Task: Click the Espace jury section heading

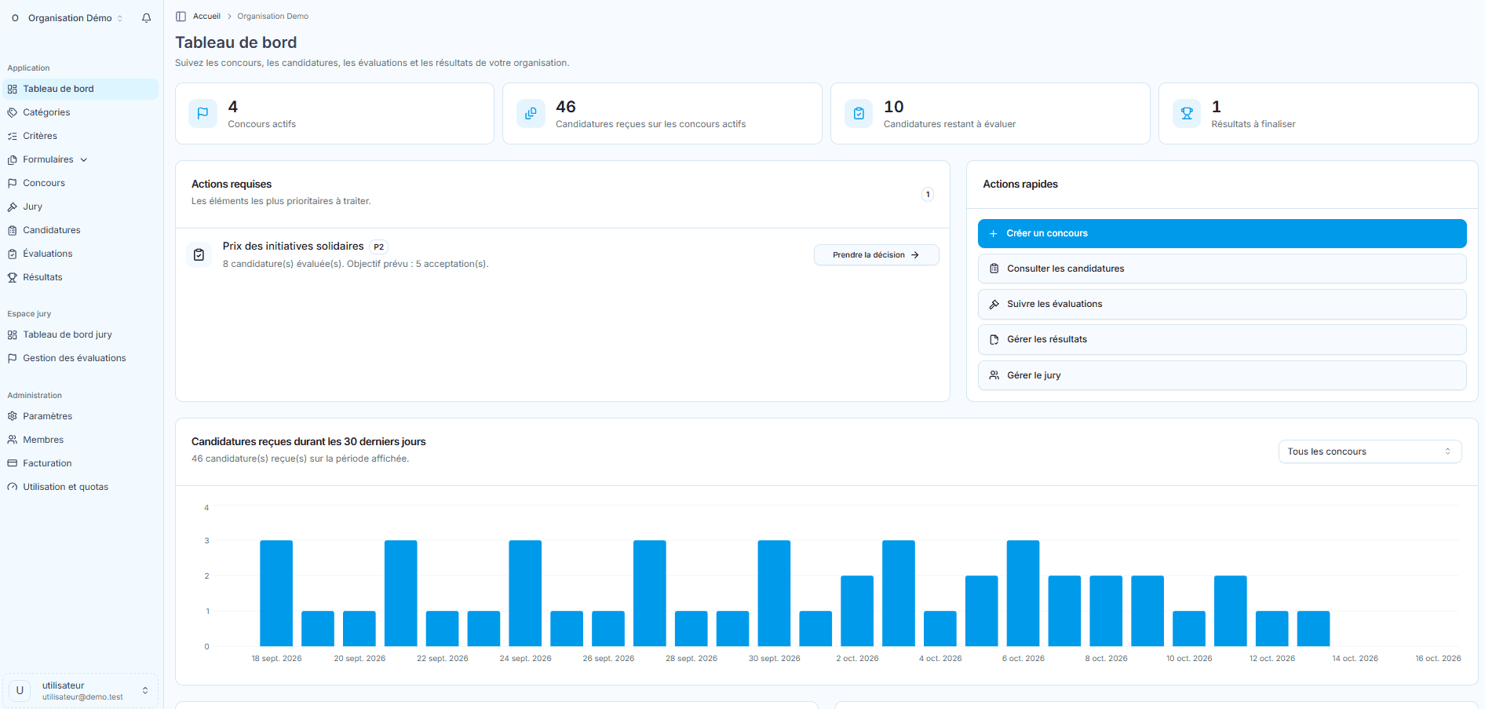Action: point(29,314)
